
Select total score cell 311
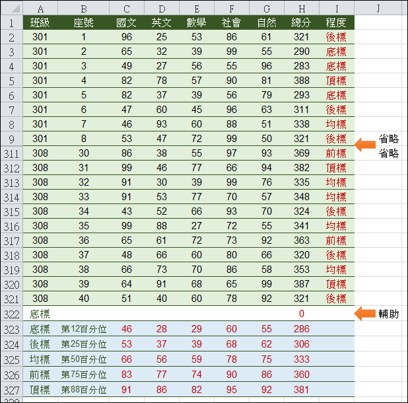302,110
